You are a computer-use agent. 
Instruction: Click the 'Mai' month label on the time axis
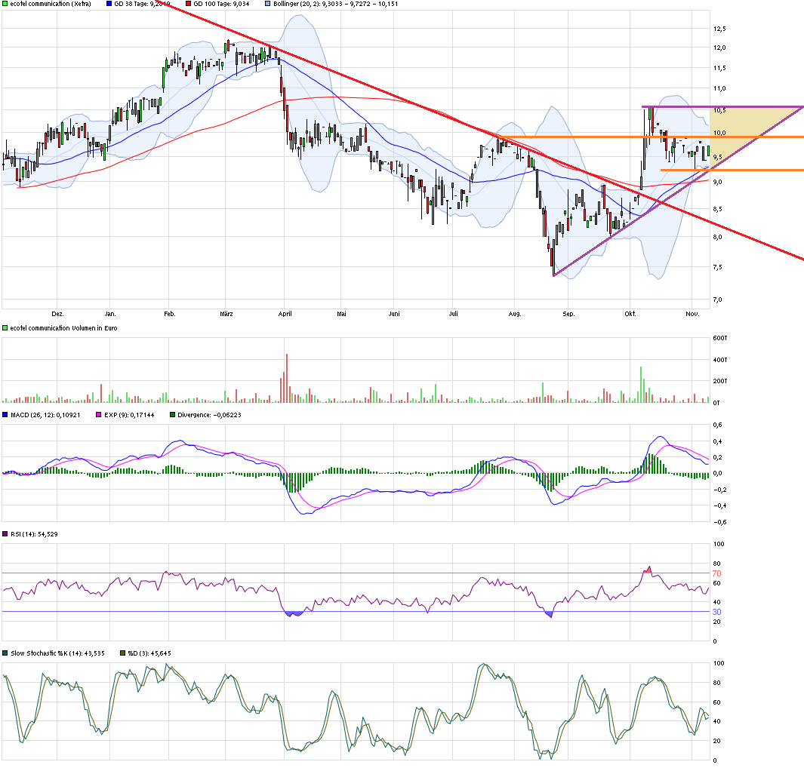341,314
